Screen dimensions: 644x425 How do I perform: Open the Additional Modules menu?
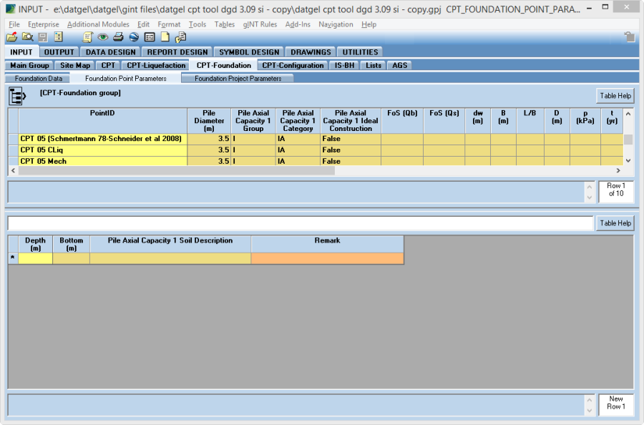[98, 24]
